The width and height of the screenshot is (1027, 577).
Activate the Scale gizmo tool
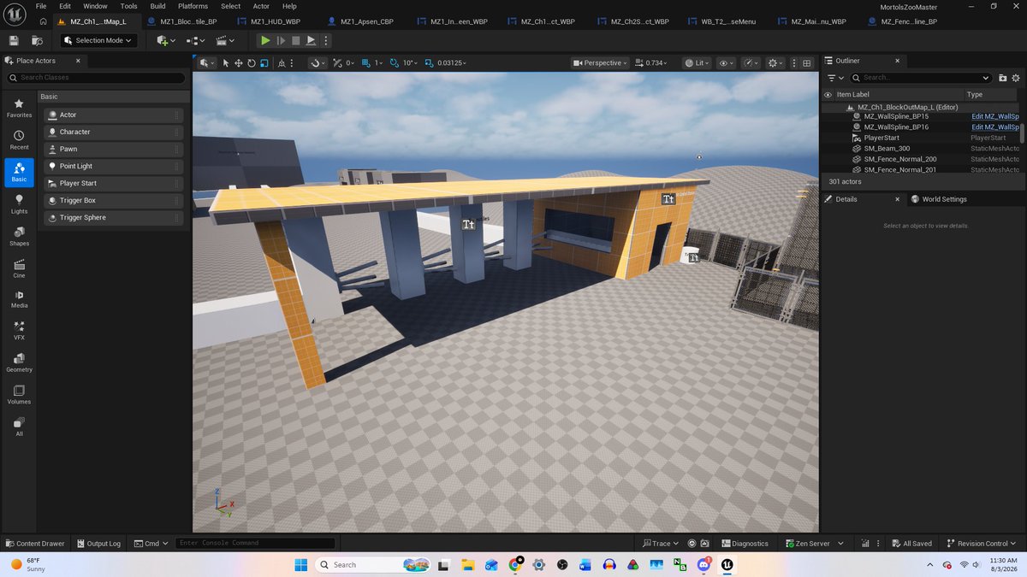pyautogui.click(x=264, y=62)
